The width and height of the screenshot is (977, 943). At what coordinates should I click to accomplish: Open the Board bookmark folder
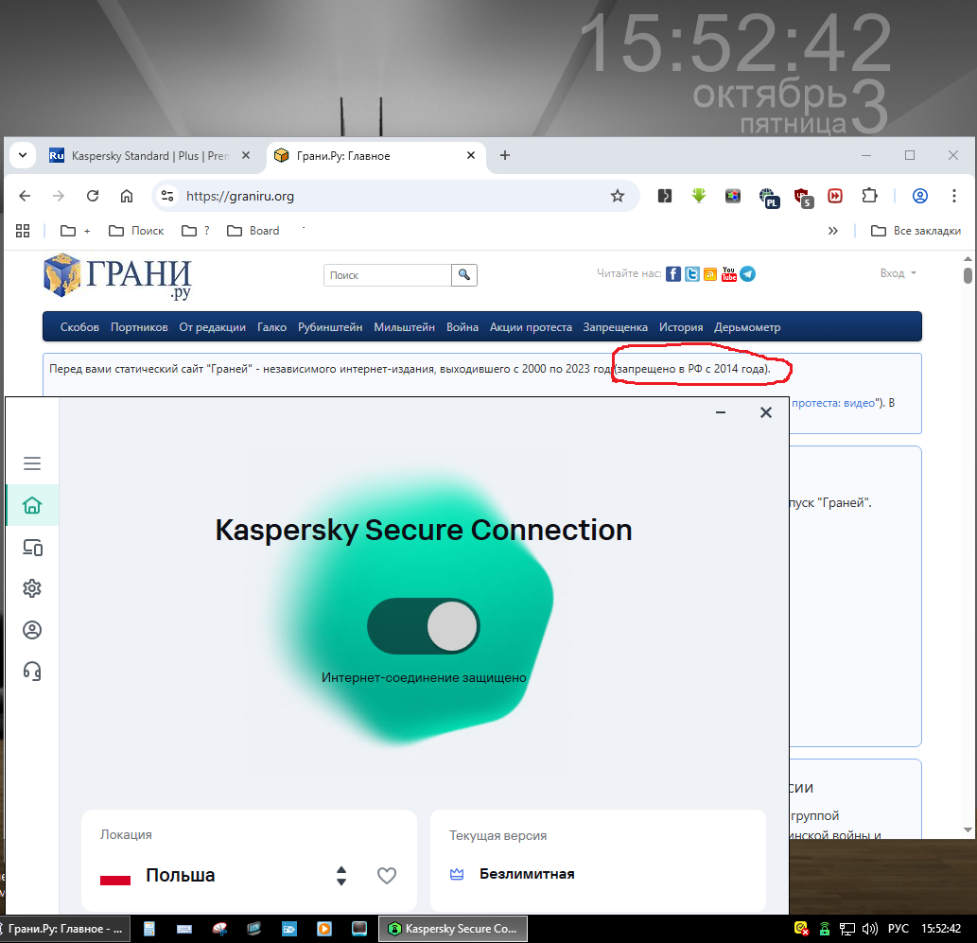253,231
